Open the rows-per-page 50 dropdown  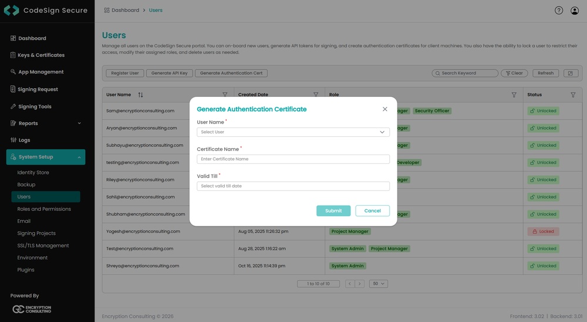coord(379,284)
